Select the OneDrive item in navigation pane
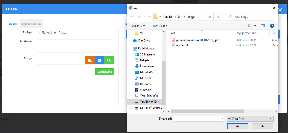Viewport: 289px width, 133px height. pos(141,41)
